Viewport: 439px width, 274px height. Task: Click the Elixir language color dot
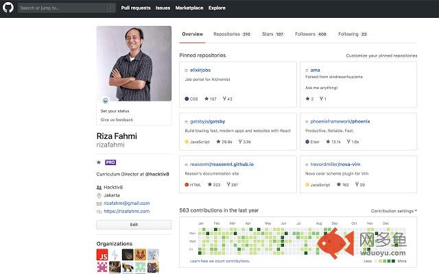[307, 142]
